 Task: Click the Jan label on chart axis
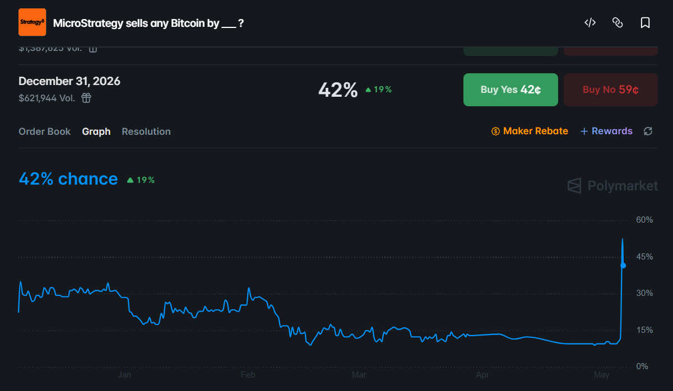(x=124, y=375)
